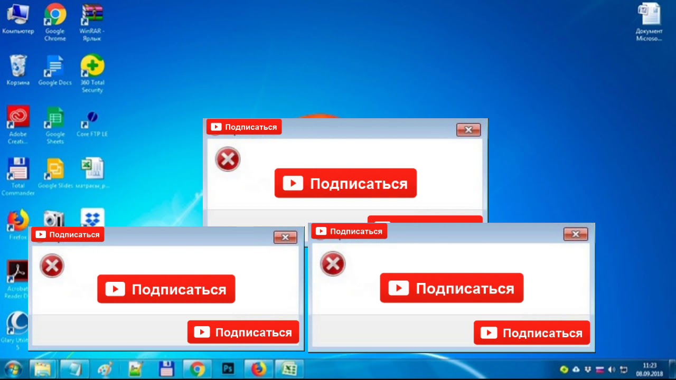Viewport: 676px width, 380px height.
Task: Close the lower-right dialog with its X button
Action: 576,234
